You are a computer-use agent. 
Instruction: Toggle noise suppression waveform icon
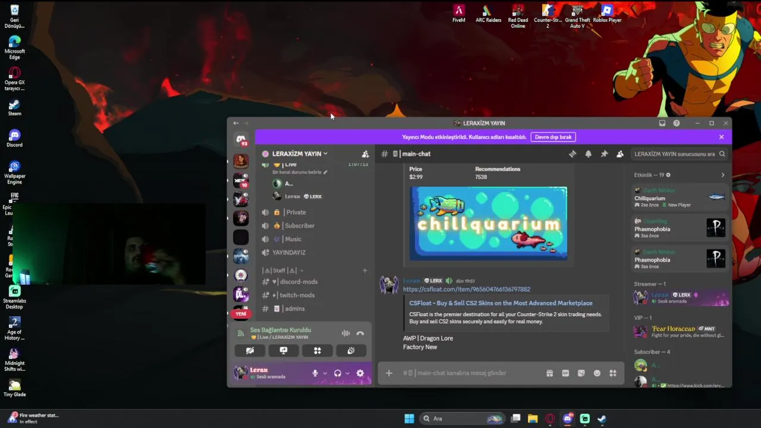click(345, 333)
